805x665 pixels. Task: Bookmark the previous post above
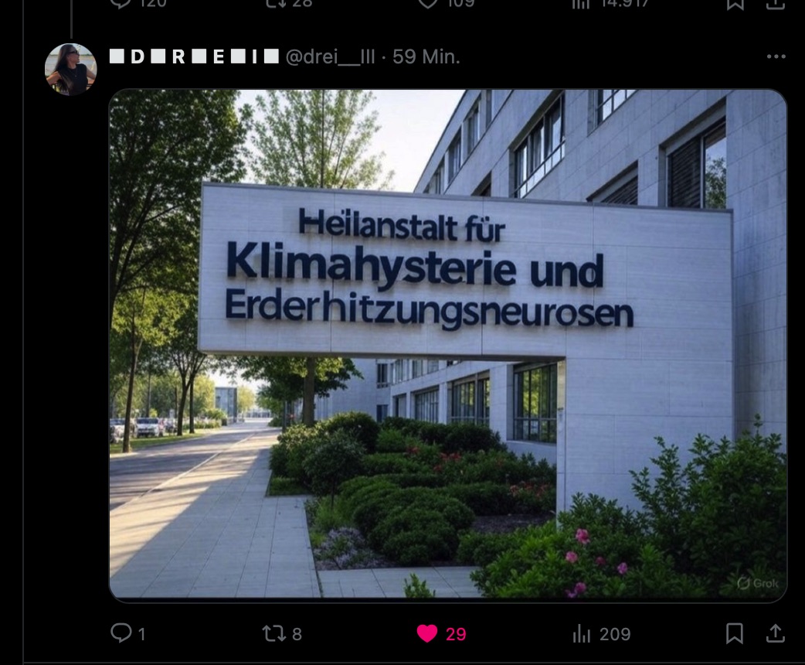735,4
